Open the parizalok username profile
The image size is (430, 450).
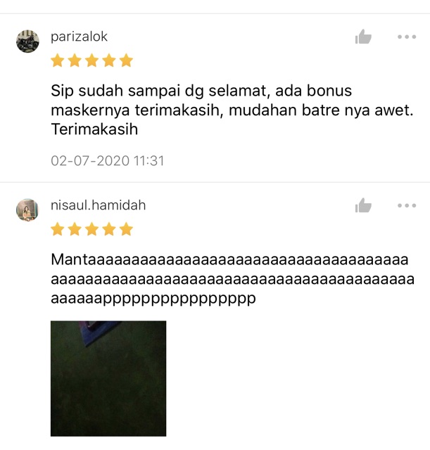[79, 37]
